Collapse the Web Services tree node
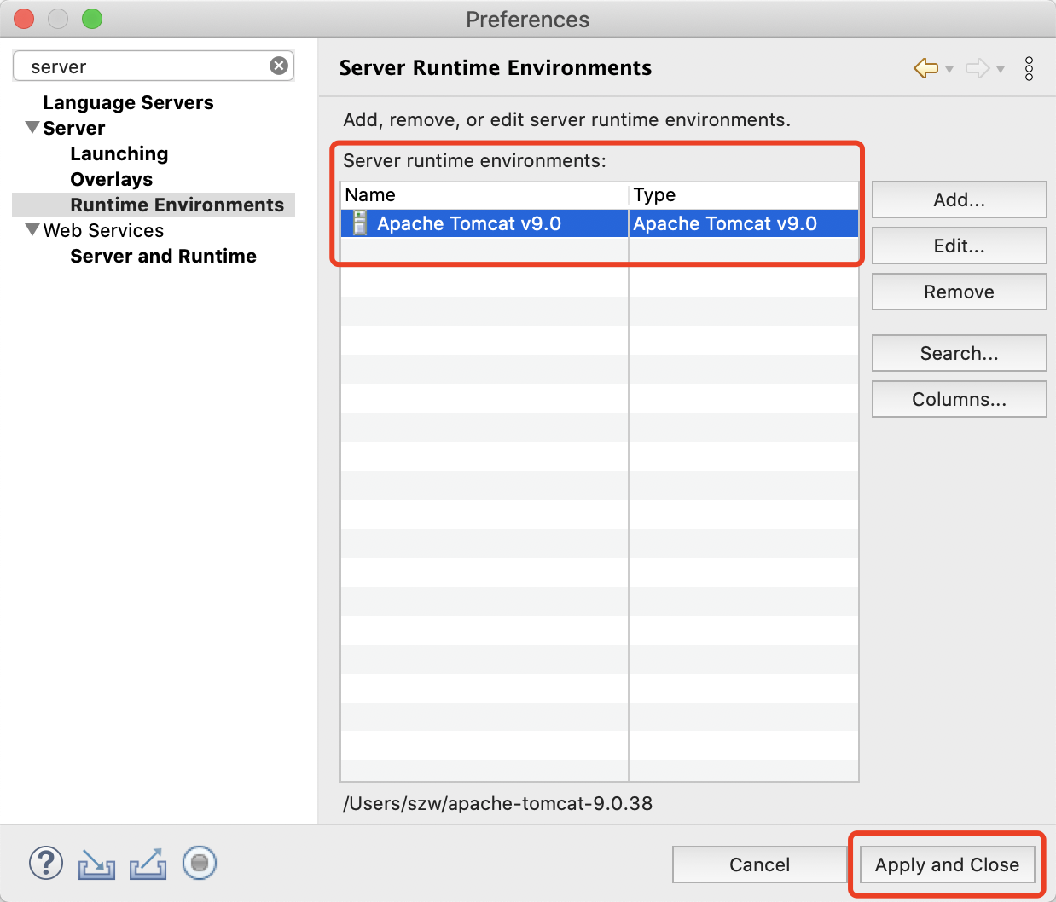The image size is (1056, 902). pos(32,230)
